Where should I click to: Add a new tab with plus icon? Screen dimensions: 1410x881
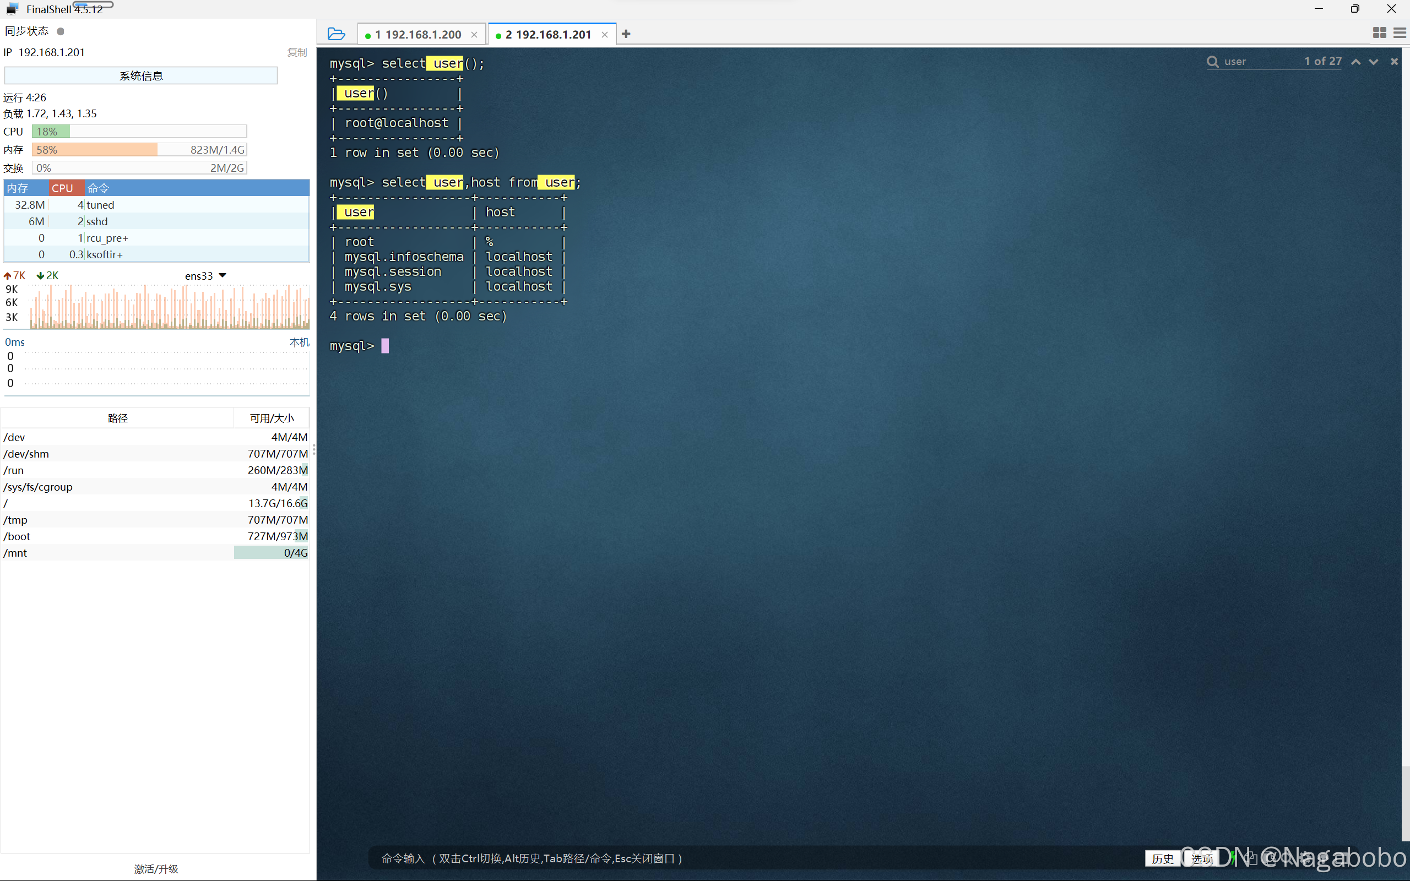point(626,34)
